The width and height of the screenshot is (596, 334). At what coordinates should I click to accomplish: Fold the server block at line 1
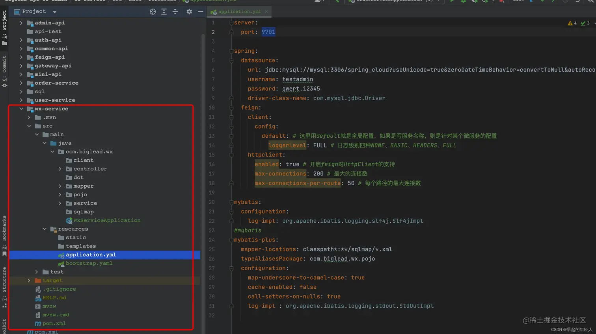click(x=231, y=23)
